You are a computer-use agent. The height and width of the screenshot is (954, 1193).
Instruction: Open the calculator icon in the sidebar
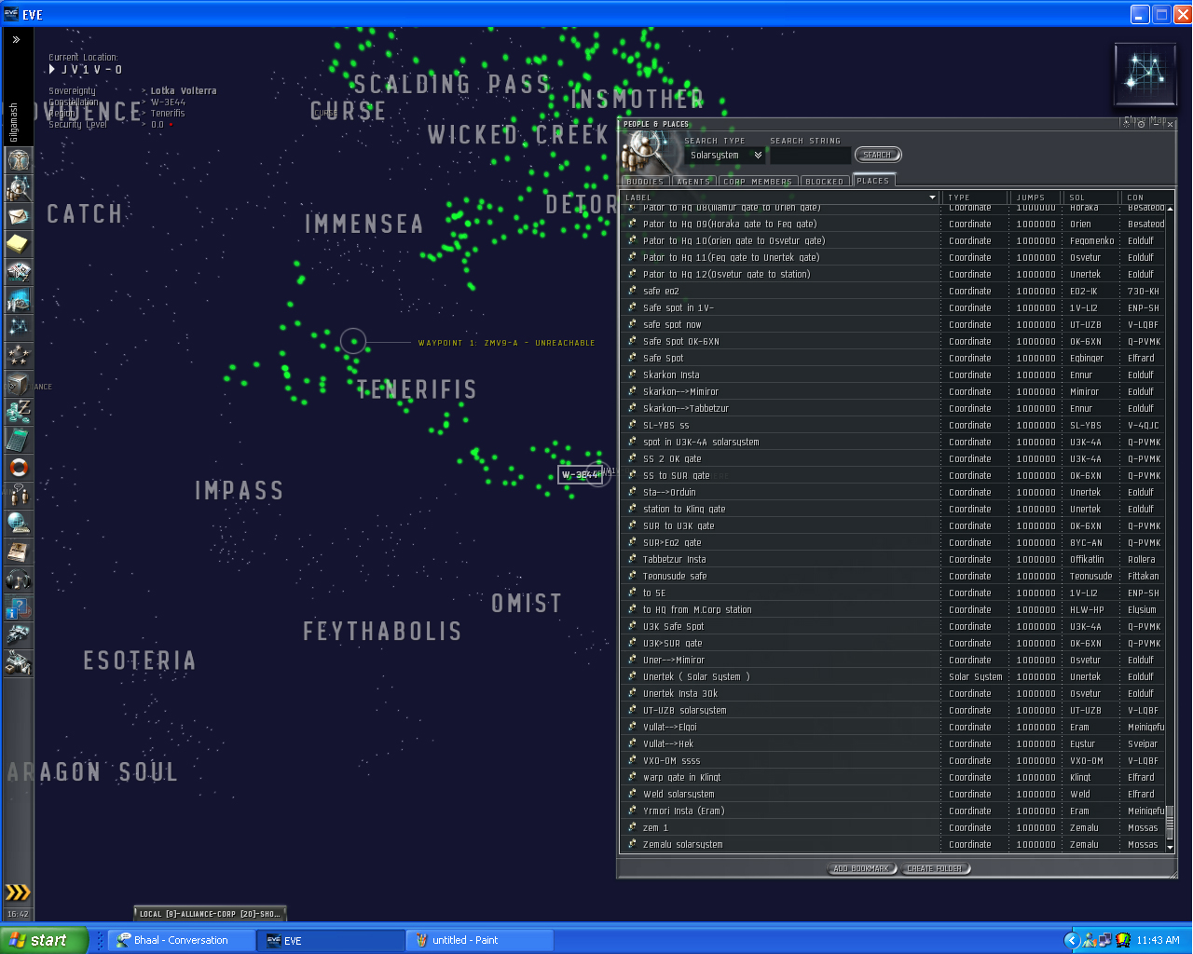pos(19,440)
